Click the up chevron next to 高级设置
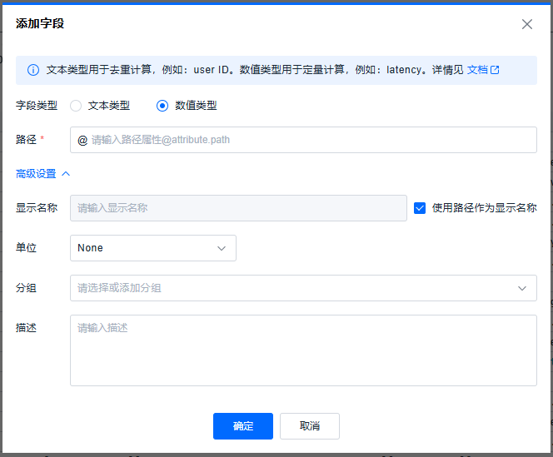 pos(67,174)
